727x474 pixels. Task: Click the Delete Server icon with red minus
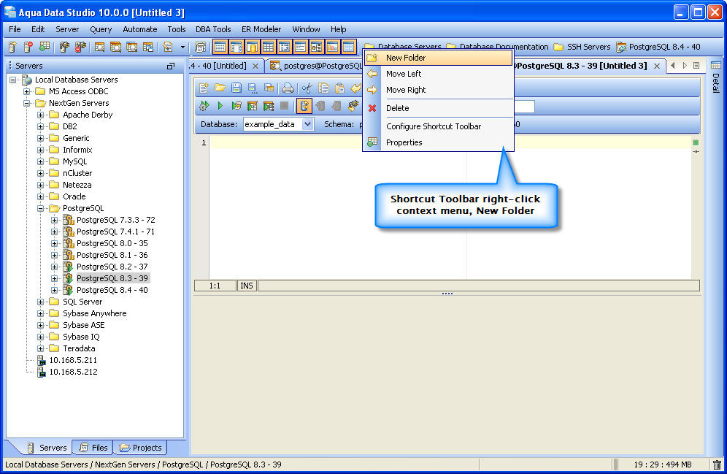coord(28,47)
